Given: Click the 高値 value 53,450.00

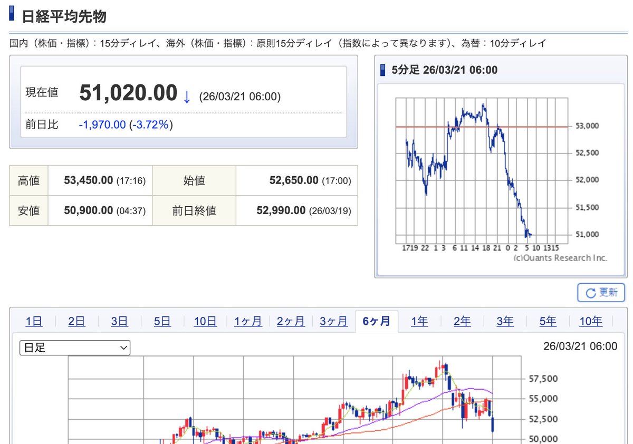Looking at the screenshot, I should coord(88,180).
